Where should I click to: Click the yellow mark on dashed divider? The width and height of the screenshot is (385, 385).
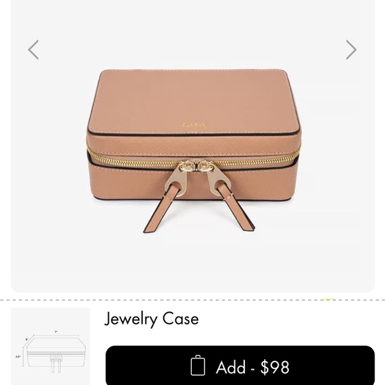(329, 299)
